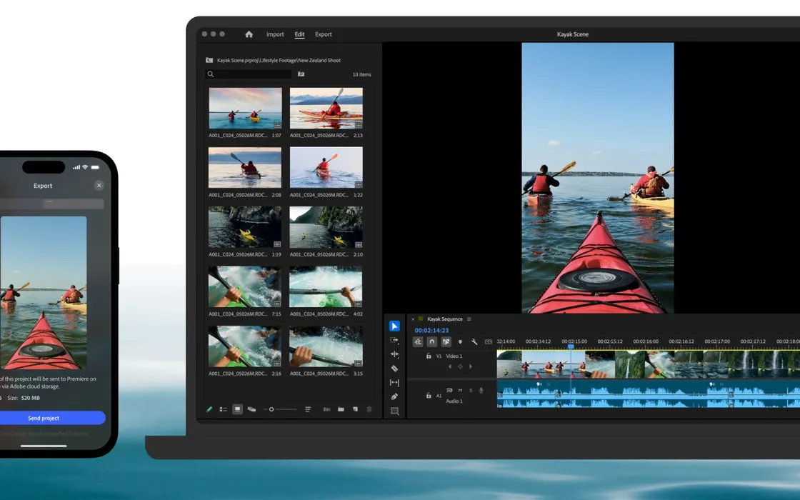Click the Home icon in top bar
Screen dimensions: 800x500
pos(249,34)
